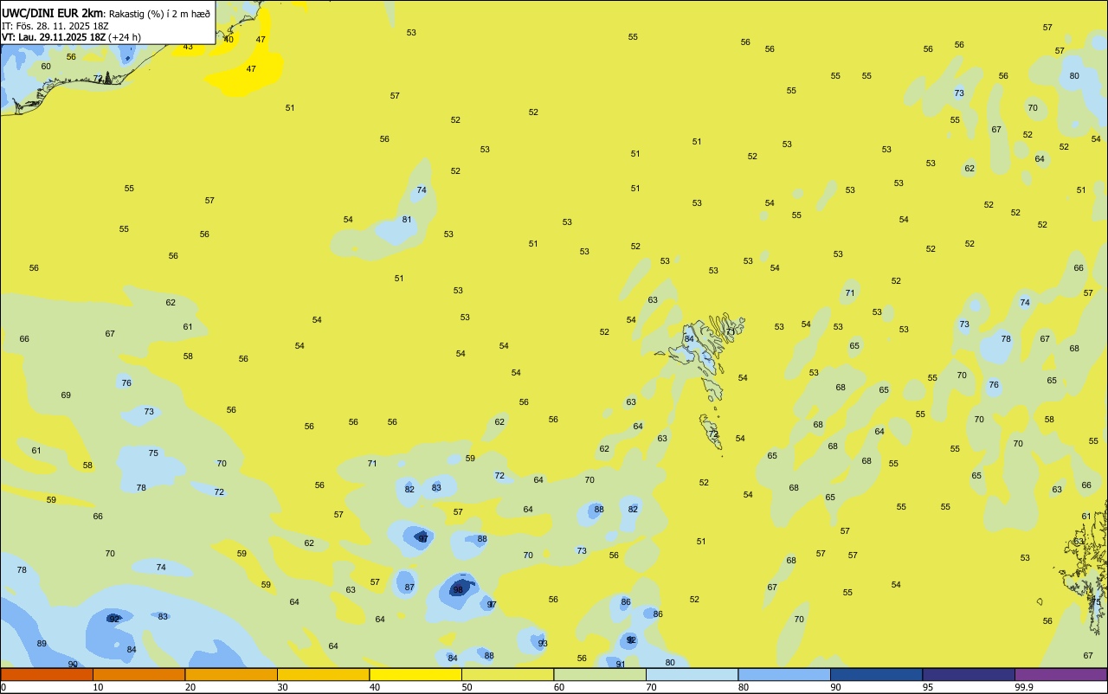Select the humidity value 43 in yellow patch
The height and width of the screenshot is (694, 1108).
[188, 47]
